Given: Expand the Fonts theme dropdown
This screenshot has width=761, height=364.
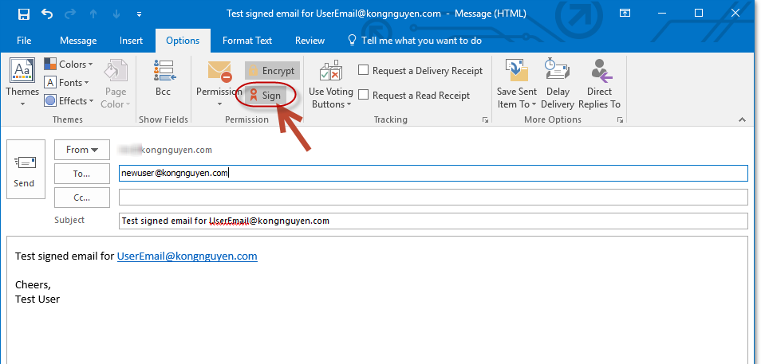Looking at the screenshot, I should click(66, 83).
